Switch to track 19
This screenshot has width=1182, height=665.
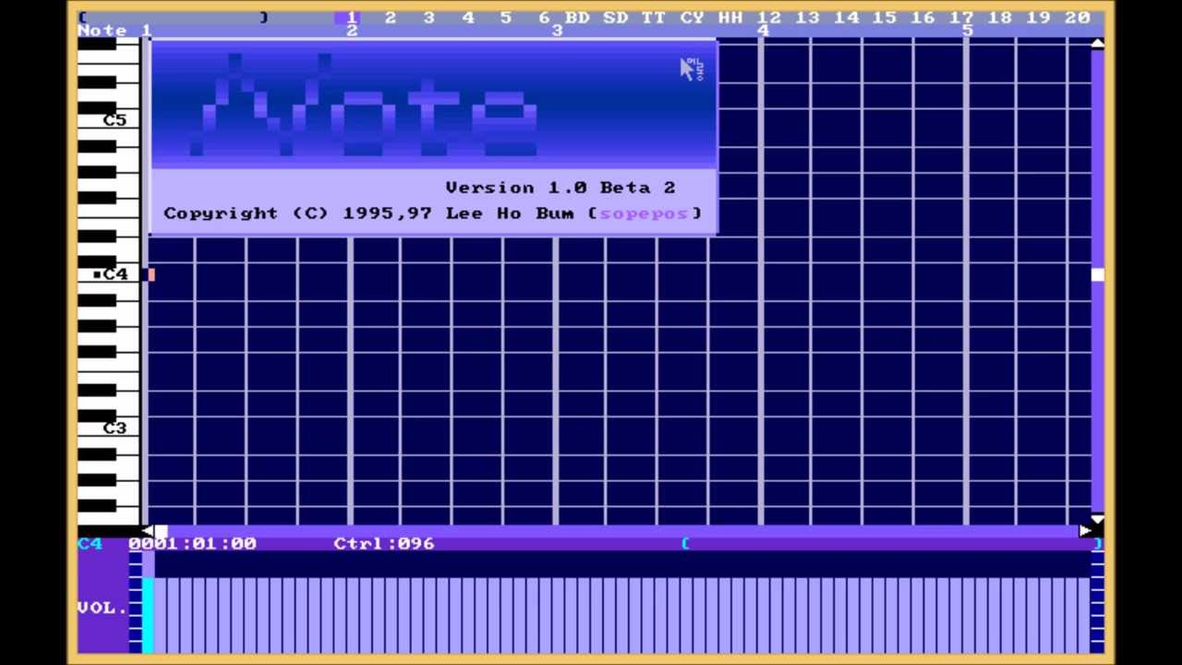(x=1039, y=17)
